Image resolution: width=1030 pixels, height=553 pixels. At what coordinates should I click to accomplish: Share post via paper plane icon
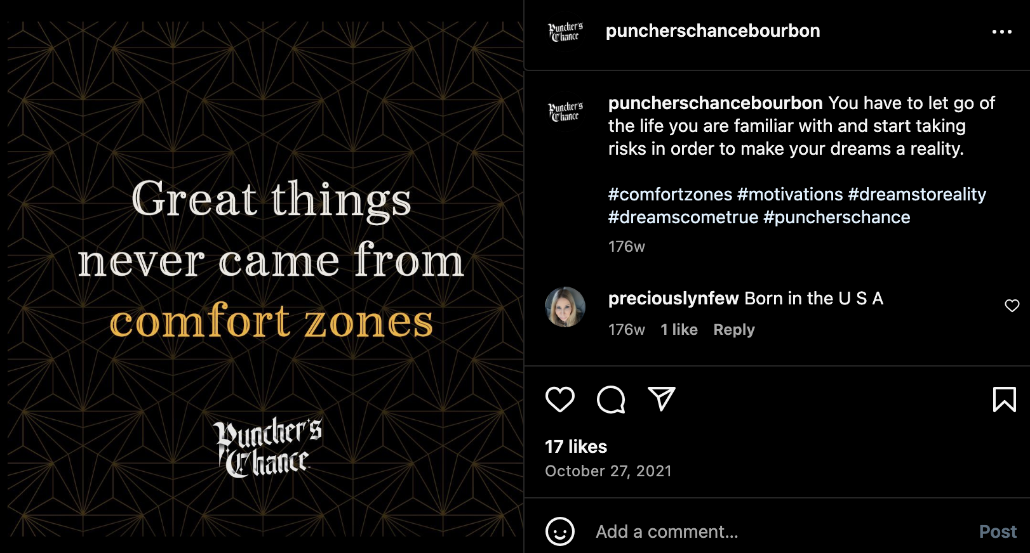click(661, 399)
